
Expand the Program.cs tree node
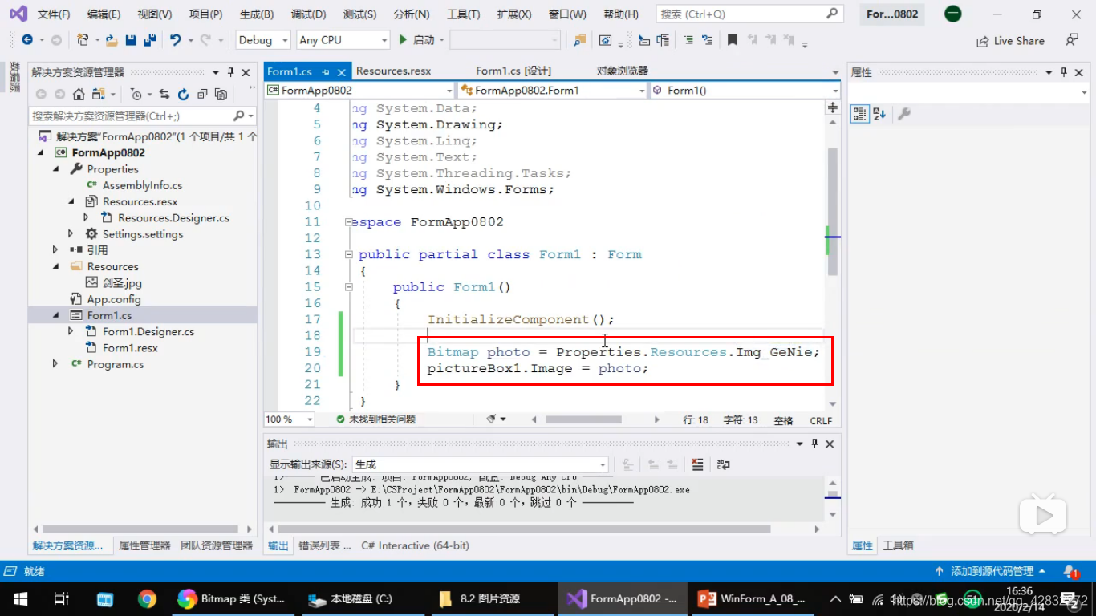[x=55, y=364]
